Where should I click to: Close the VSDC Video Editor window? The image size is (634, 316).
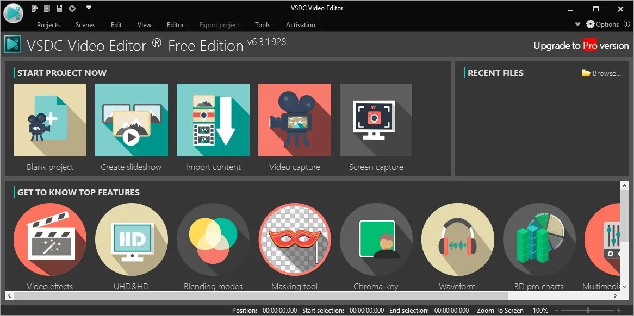620,9
